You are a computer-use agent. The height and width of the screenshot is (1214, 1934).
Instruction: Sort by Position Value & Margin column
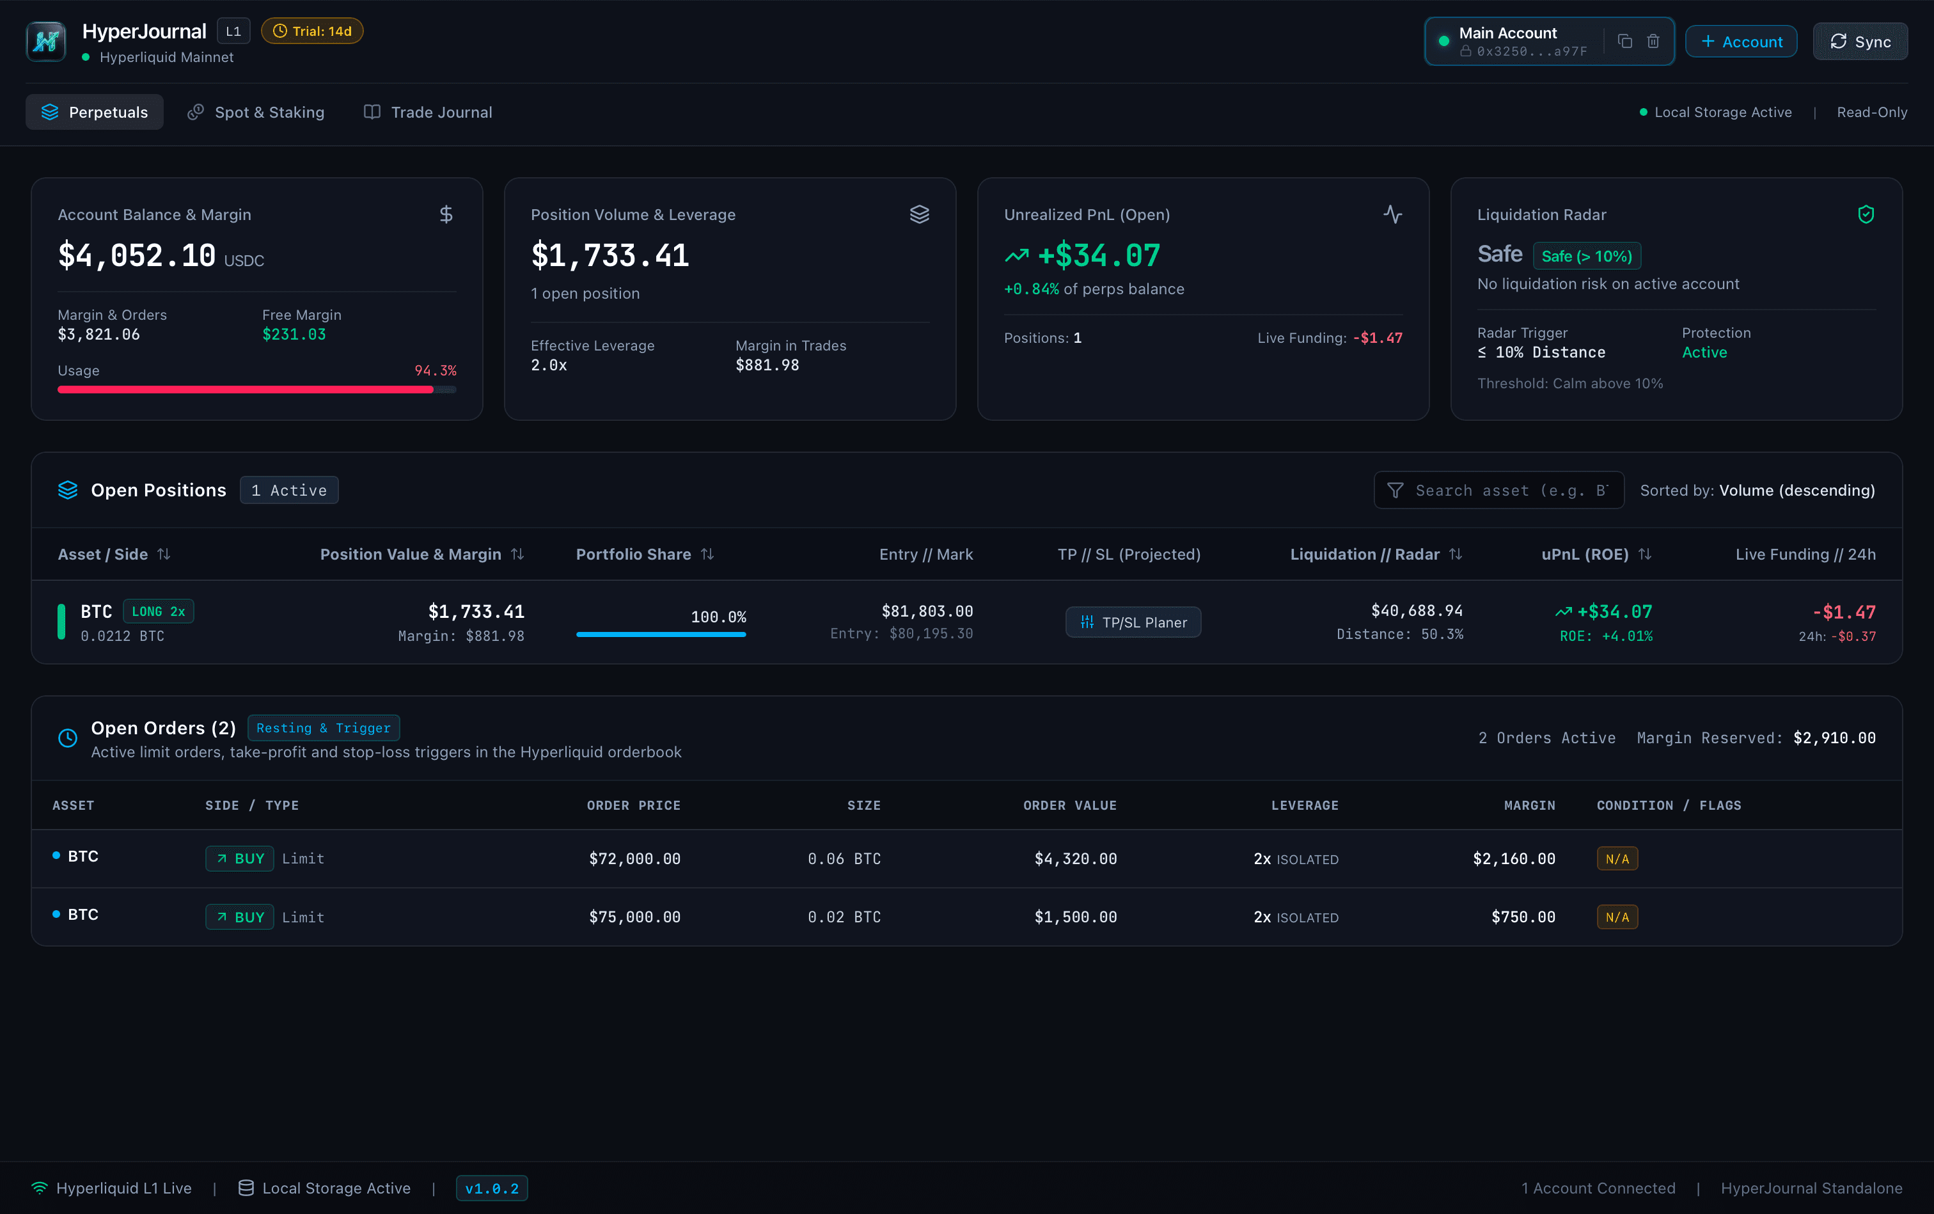[x=422, y=554]
